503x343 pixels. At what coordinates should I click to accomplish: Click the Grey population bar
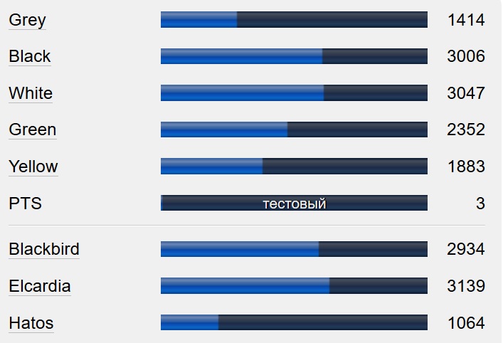coord(294,20)
